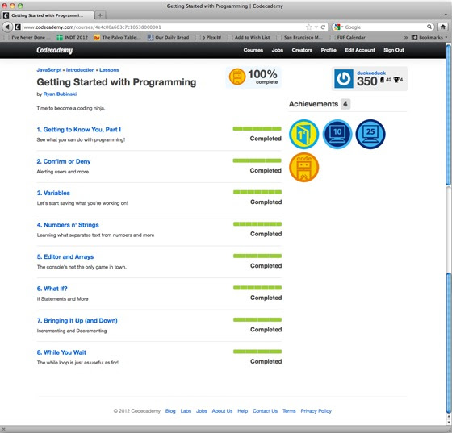
Task: Open the INDT 2012 bookmark
Action: [73, 37]
